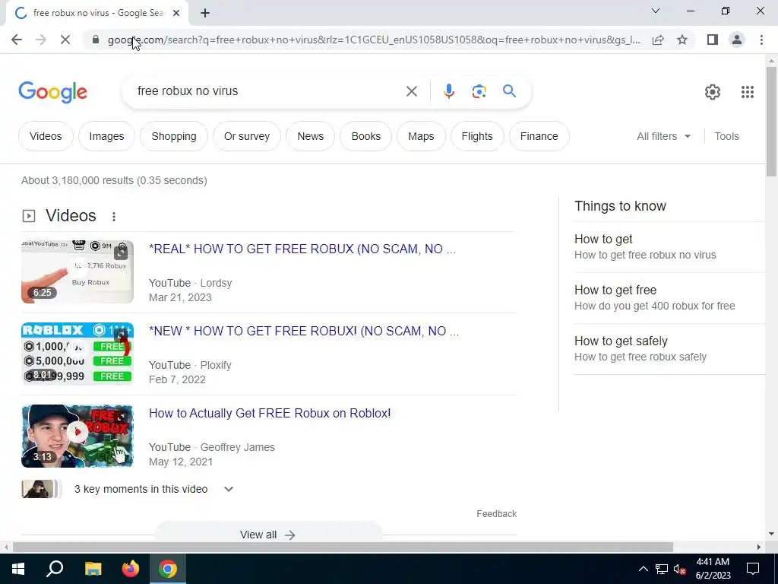Switch to the Flights filter
778x584 pixels.
click(477, 136)
